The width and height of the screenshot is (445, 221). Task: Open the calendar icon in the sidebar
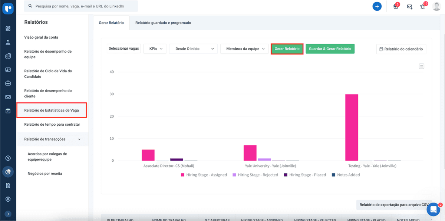(8, 111)
